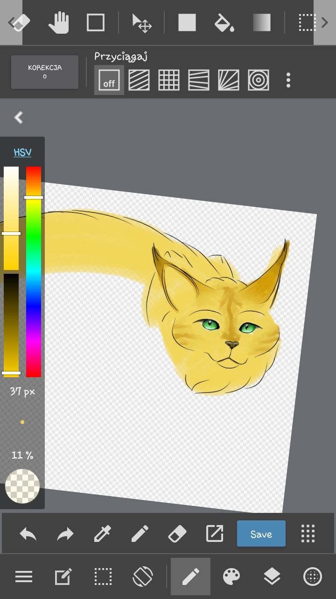This screenshot has width=336, height=599.
Task: Enable vanishing point snap guide
Action: 199,80
